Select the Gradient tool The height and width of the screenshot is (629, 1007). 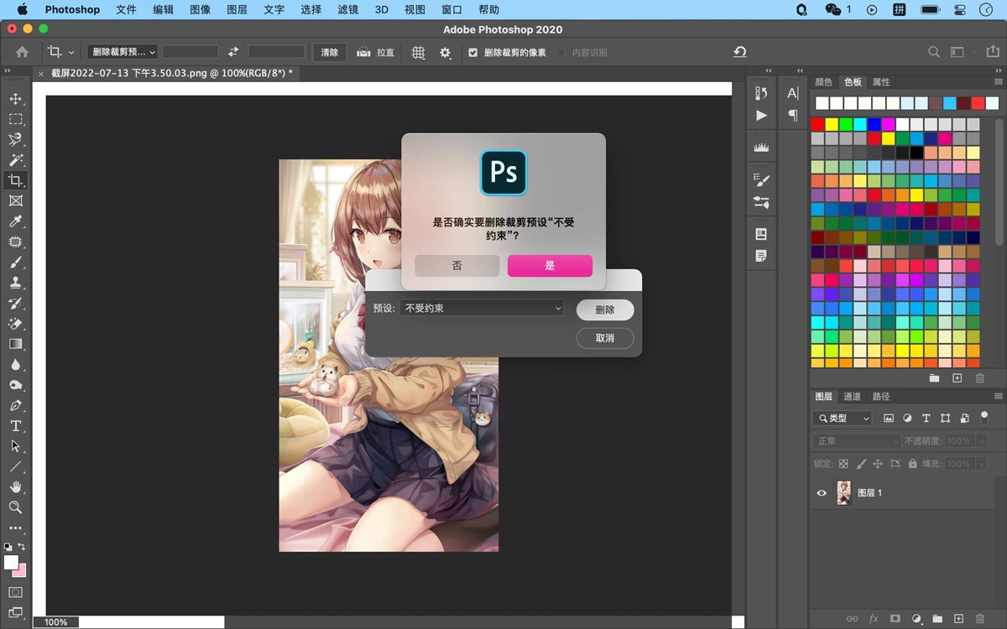click(15, 344)
